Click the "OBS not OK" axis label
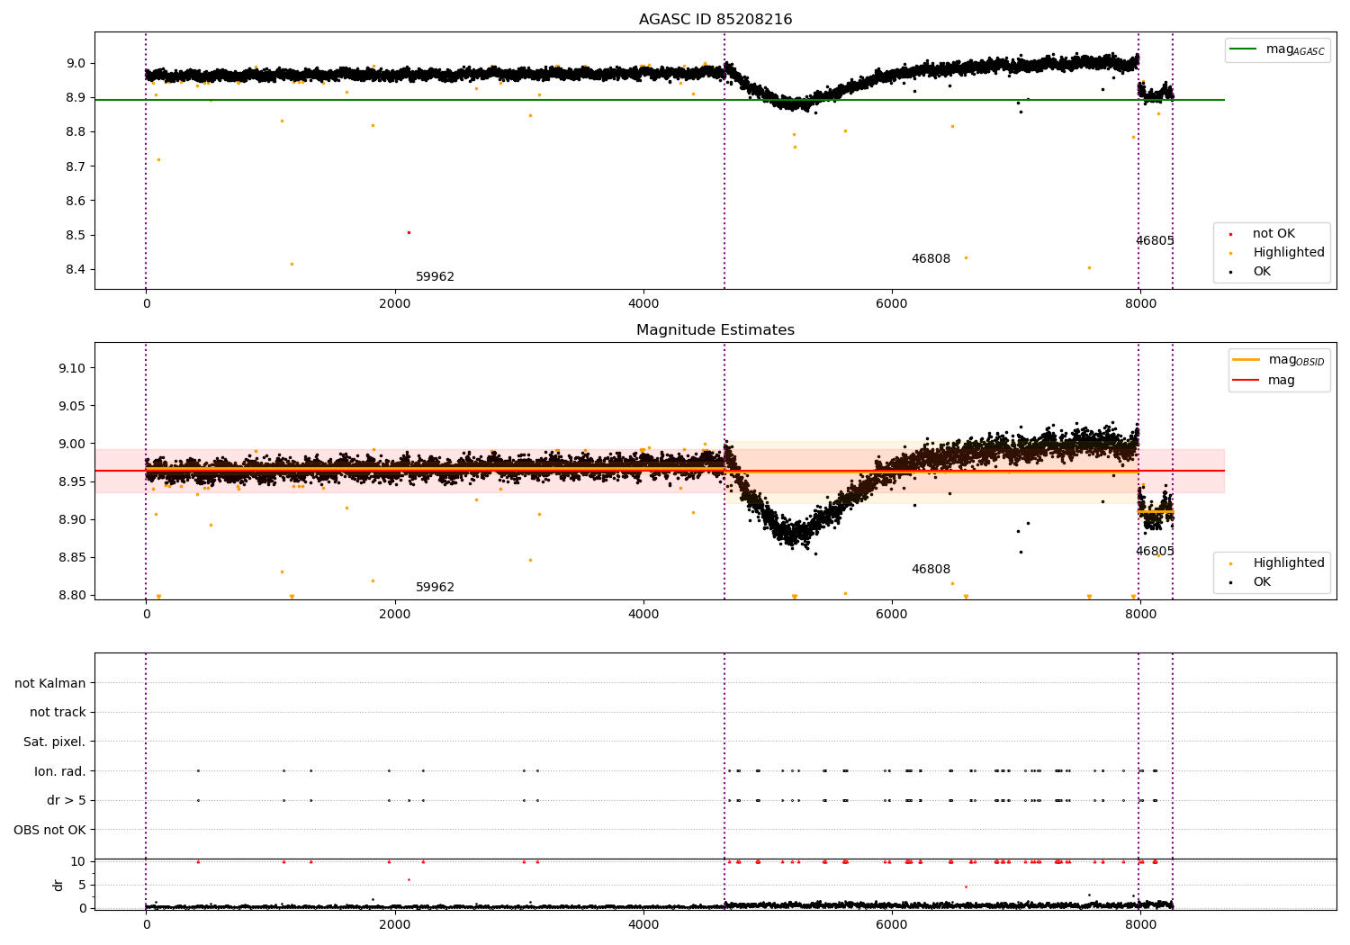The image size is (1350, 945). [50, 830]
